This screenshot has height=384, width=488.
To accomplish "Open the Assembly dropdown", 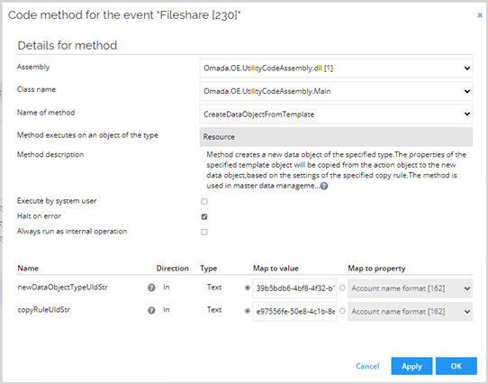I will point(336,69).
